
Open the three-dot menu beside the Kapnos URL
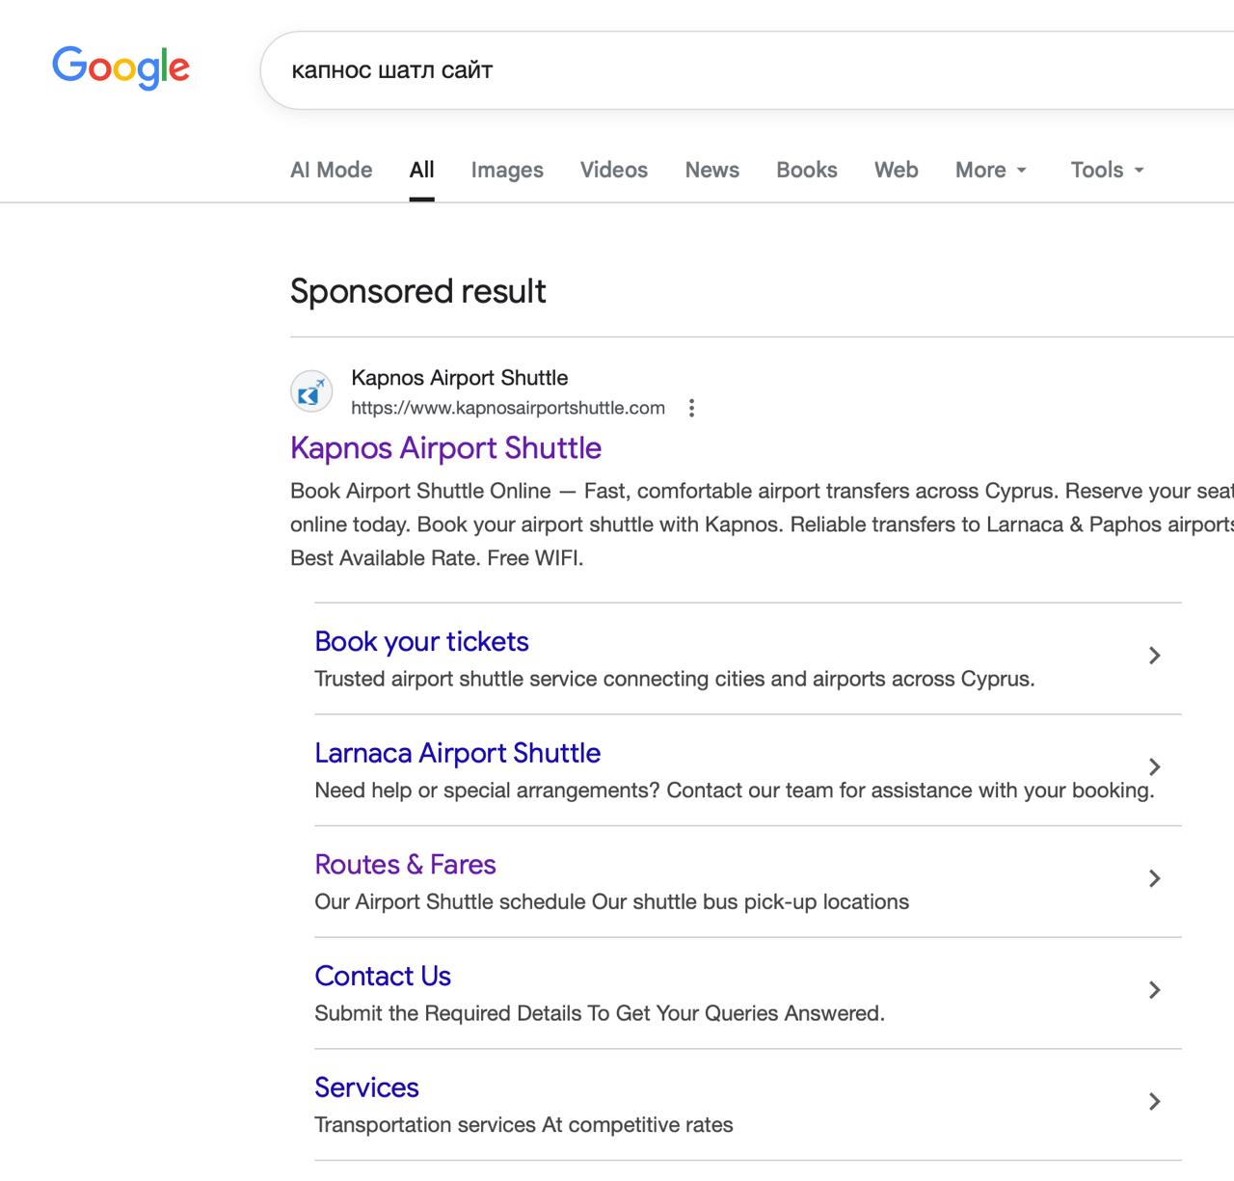coord(691,408)
